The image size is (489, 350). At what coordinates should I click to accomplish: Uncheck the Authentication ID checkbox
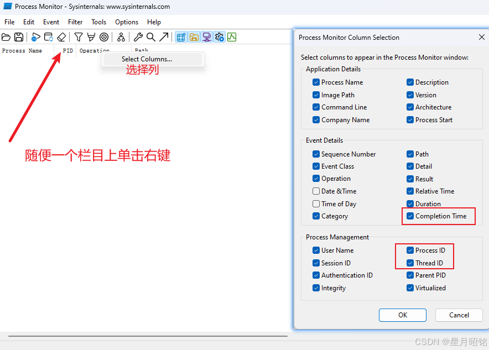pos(316,275)
